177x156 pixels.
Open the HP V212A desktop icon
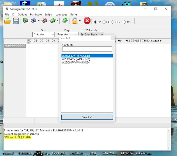(127, 153)
